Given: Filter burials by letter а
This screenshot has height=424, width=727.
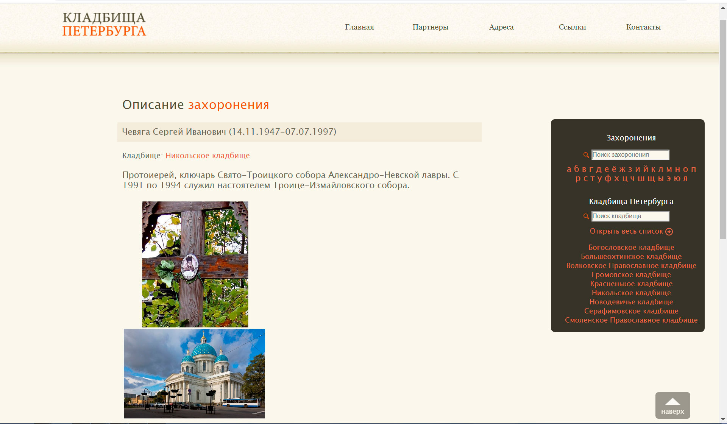Looking at the screenshot, I should pos(569,170).
